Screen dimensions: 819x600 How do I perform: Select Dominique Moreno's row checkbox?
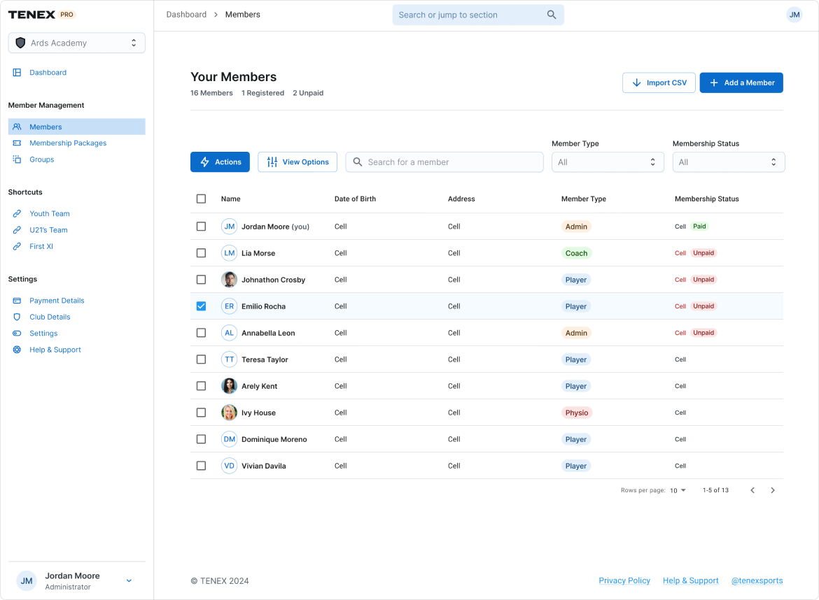pos(201,439)
